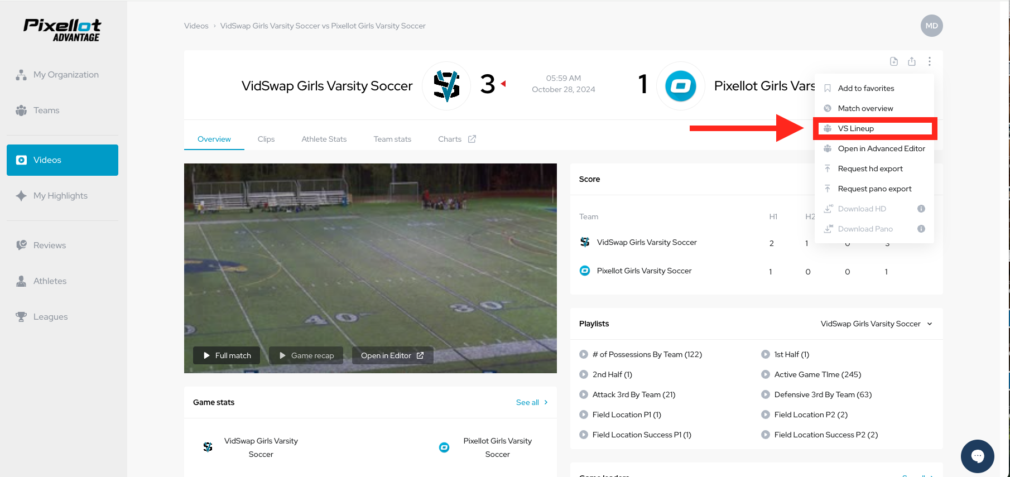The width and height of the screenshot is (1010, 477).
Task: Click info icon beside Download HD
Action: [x=921, y=209]
